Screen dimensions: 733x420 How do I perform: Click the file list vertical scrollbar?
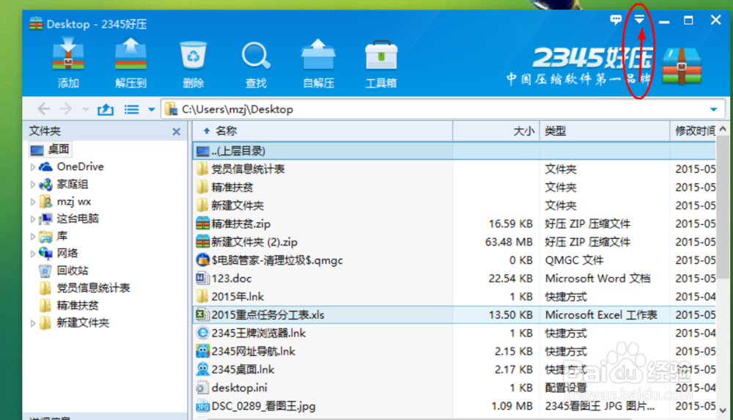[723, 206]
